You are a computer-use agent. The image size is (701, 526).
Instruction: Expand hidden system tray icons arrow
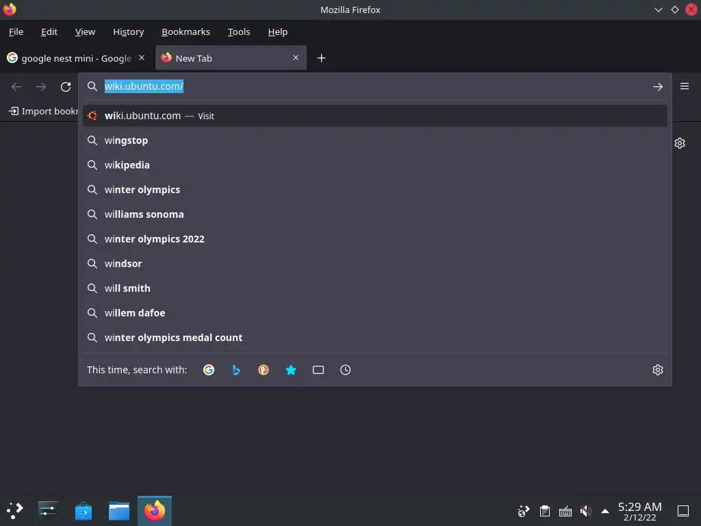coord(605,511)
